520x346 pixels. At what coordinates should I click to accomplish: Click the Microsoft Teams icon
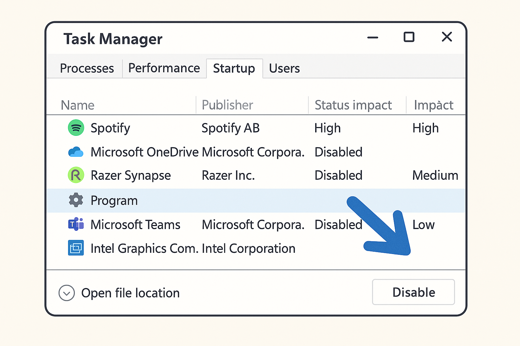click(76, 224)
